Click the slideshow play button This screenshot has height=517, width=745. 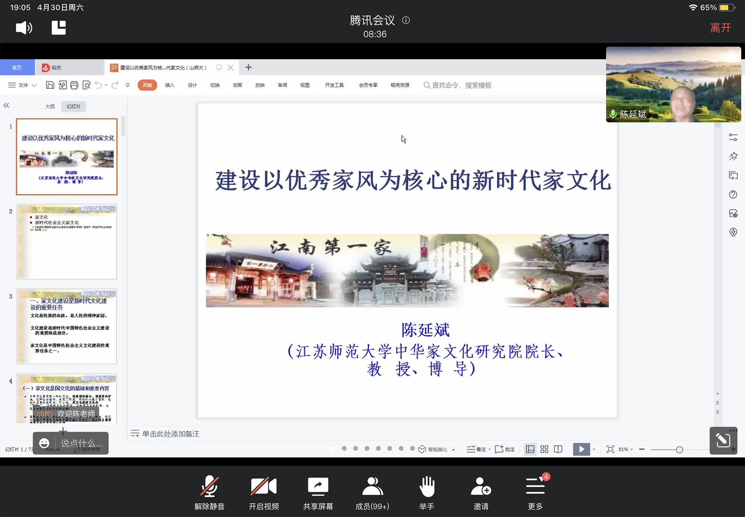pos(581,449)
